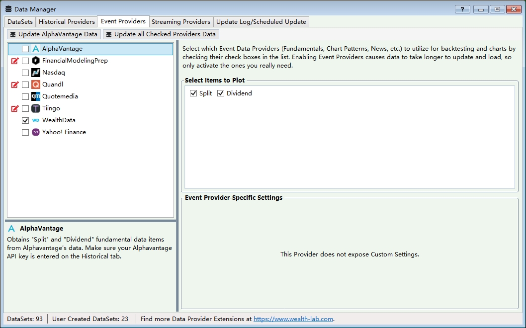Enable the AlphaVantage provider checkbox

25,49
